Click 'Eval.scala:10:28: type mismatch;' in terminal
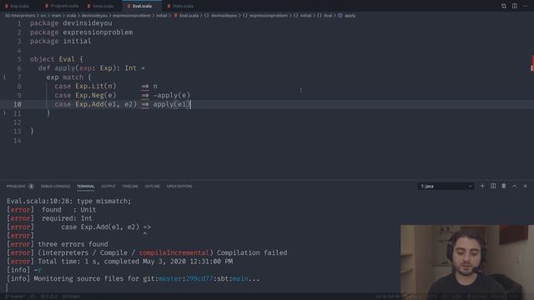Viewport: 534px width, 300px height. [x=68, y=201]
